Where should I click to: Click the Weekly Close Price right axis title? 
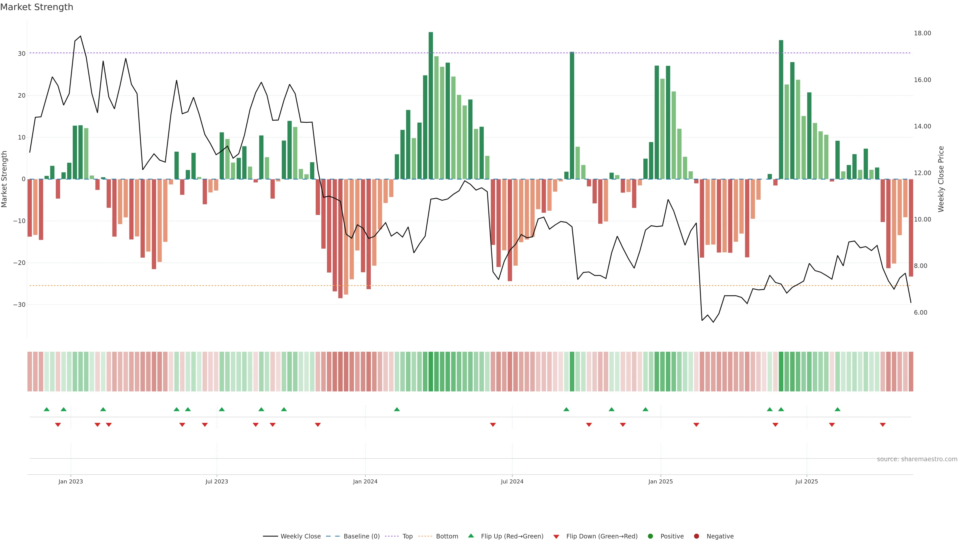point(941,179)
